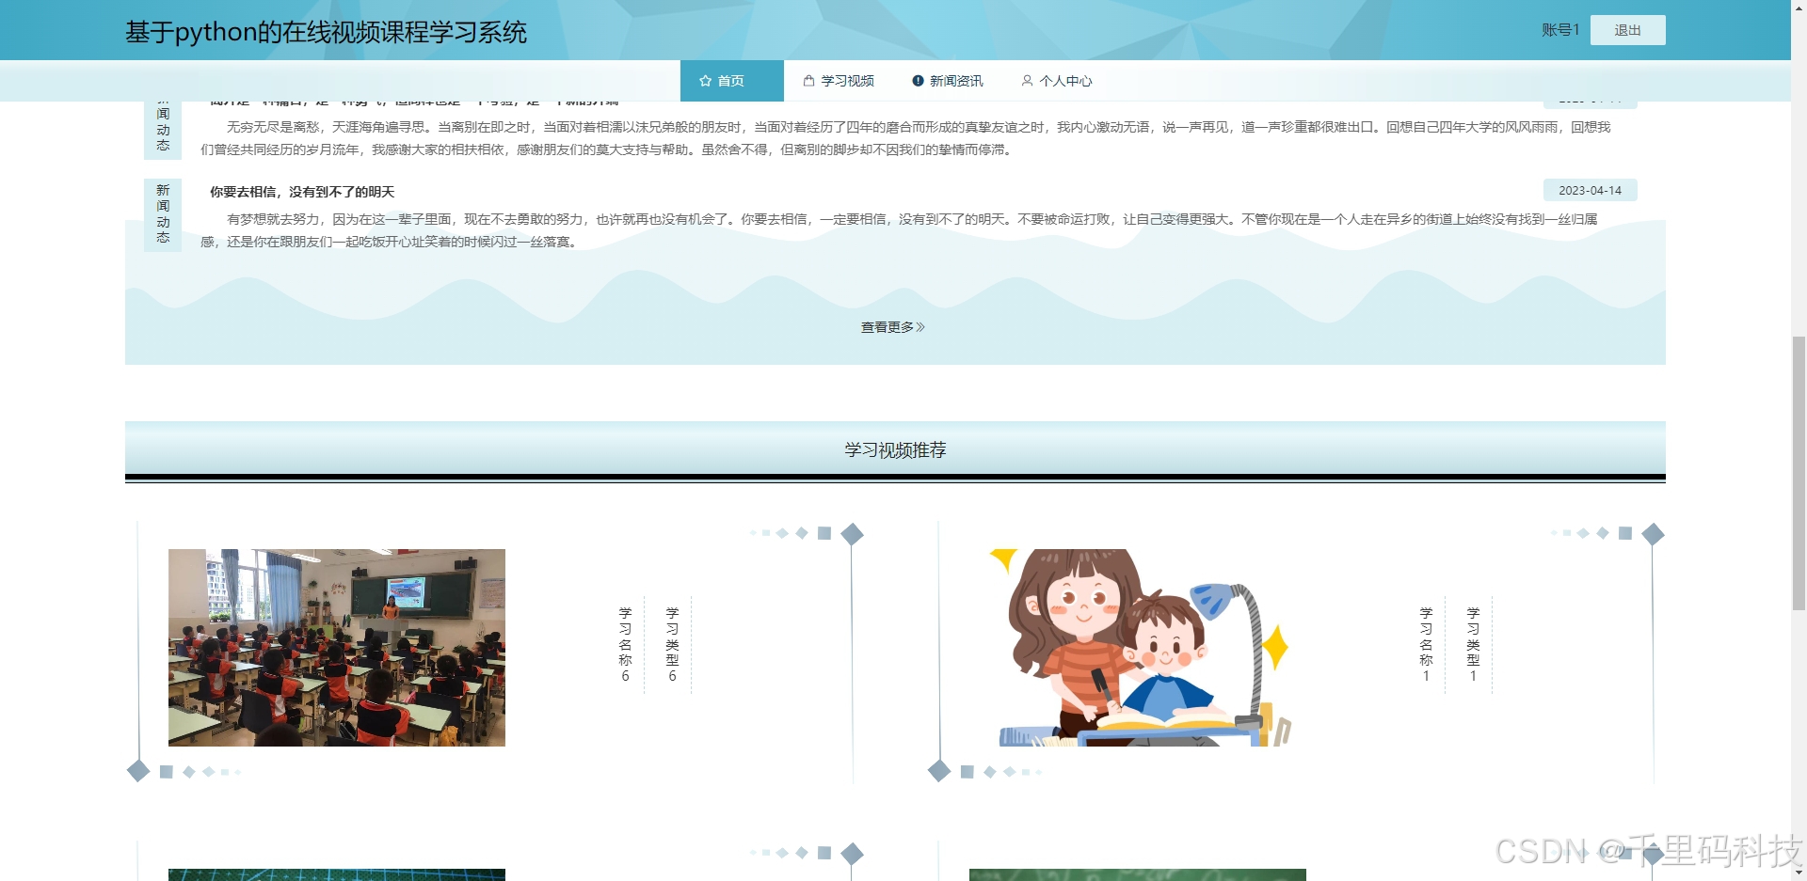Click the bag icon beside 学习视频

(808, 81)
